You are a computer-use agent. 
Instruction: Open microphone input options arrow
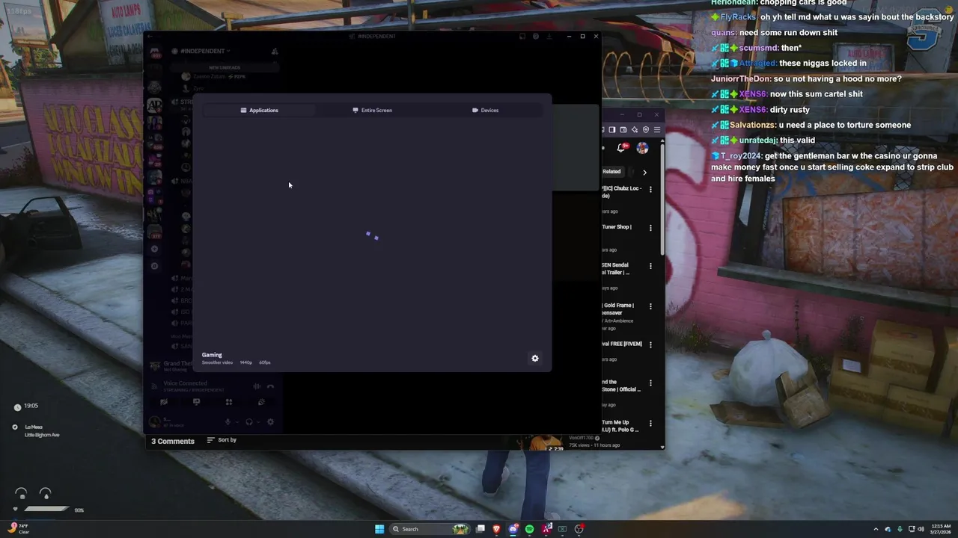coord(237,422)
